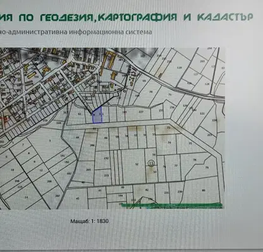
Task: Select parcel number 42 on the map
Action: point(80,114)
